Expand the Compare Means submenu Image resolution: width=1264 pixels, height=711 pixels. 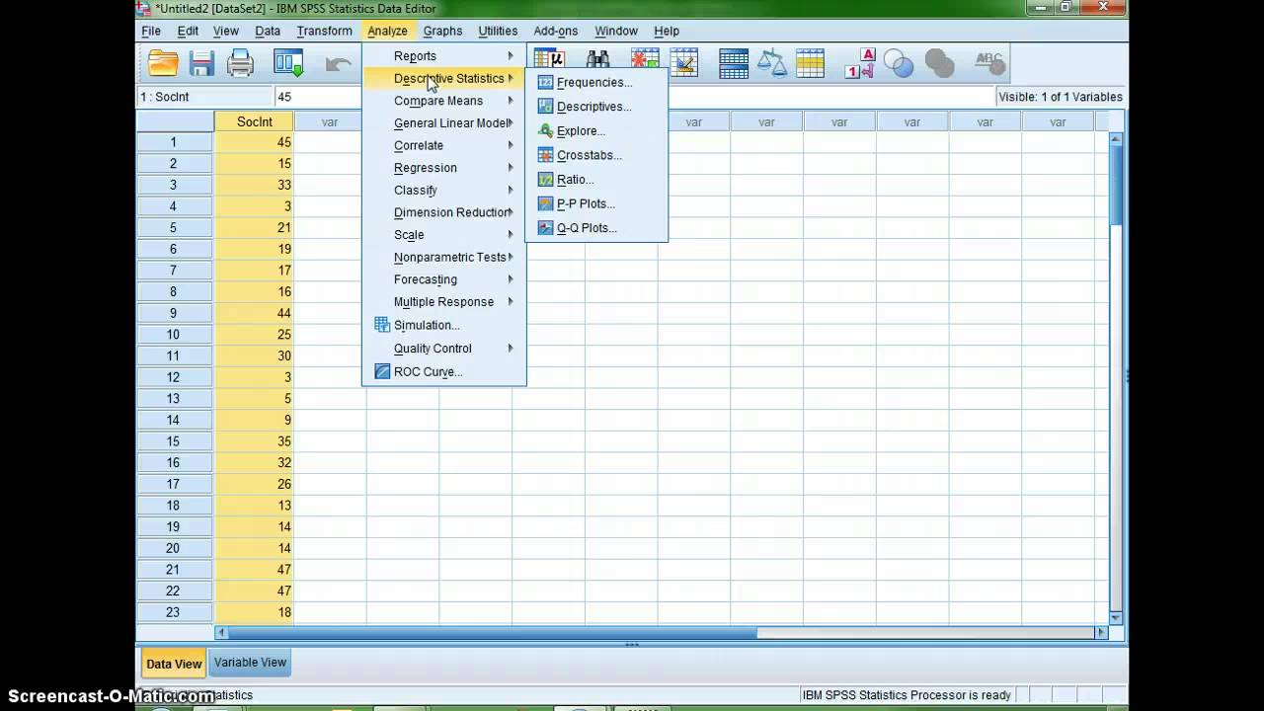pos(444,101)
